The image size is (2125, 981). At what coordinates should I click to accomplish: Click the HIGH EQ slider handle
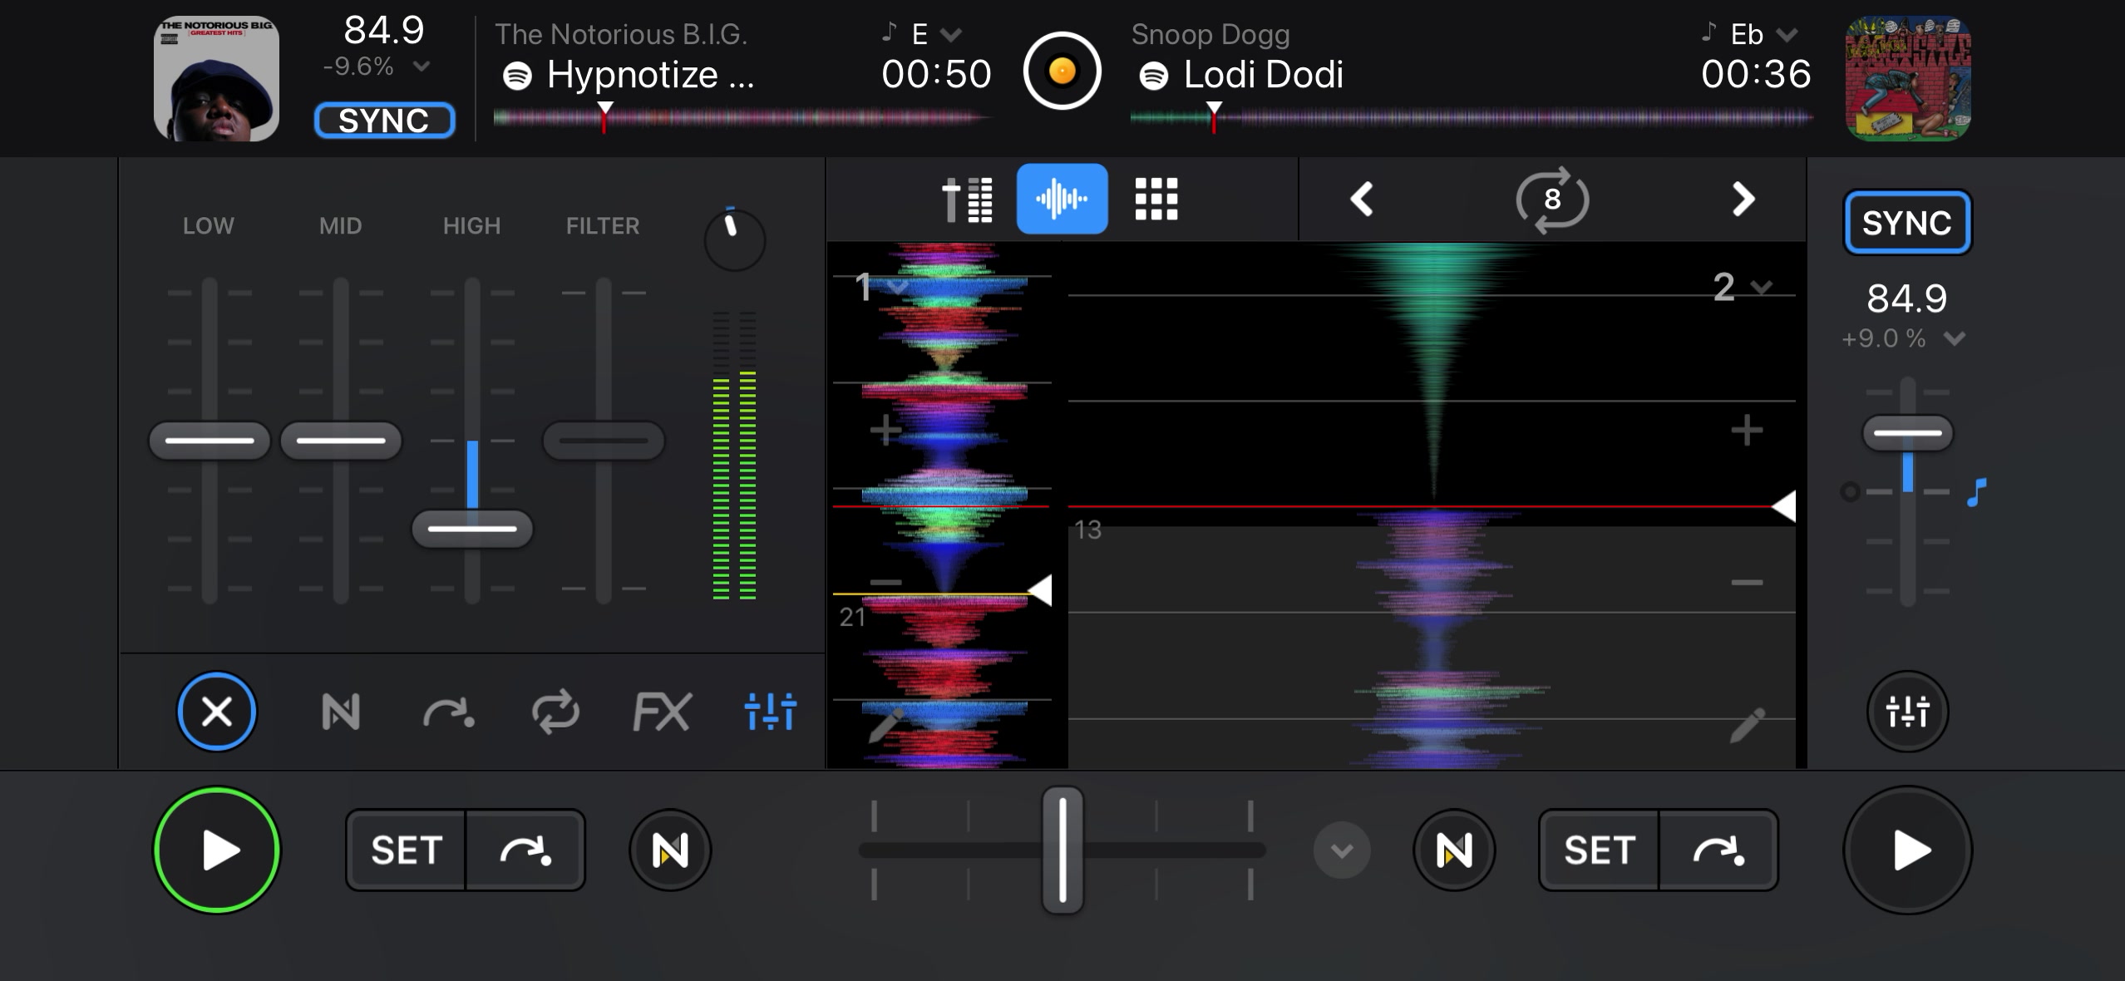pos(472,529)
